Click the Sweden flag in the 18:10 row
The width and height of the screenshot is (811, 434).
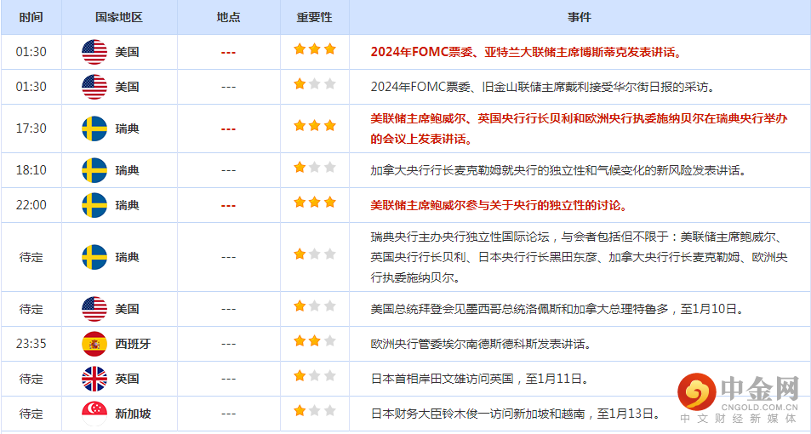coord(94,170)
